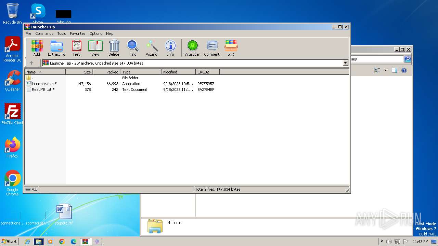Open the Favorites menu
Image resolution: width=438 pixels, height=246 pixels.
[78, 33]
